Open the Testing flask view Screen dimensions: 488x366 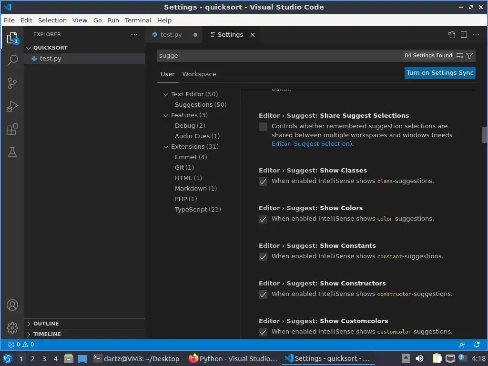click(x=12, y=152)
